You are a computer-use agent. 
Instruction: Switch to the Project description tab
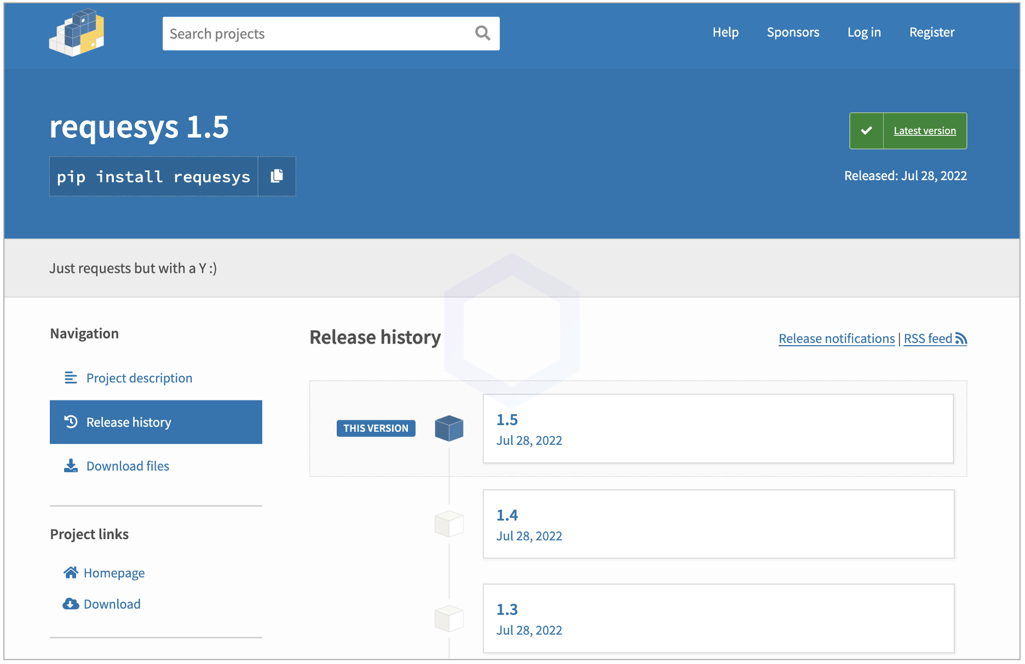pyautogui.click(x=139, y=378)
